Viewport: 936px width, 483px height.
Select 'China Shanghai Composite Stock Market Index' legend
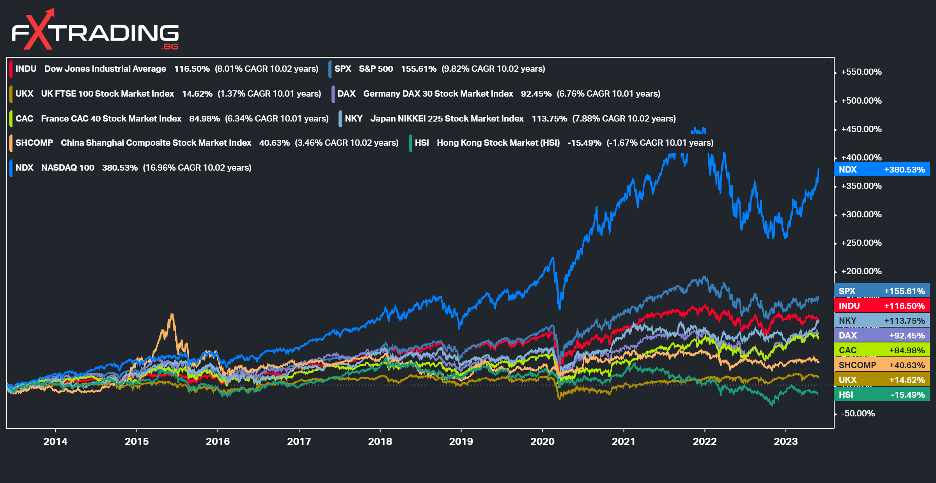point(156,143)
